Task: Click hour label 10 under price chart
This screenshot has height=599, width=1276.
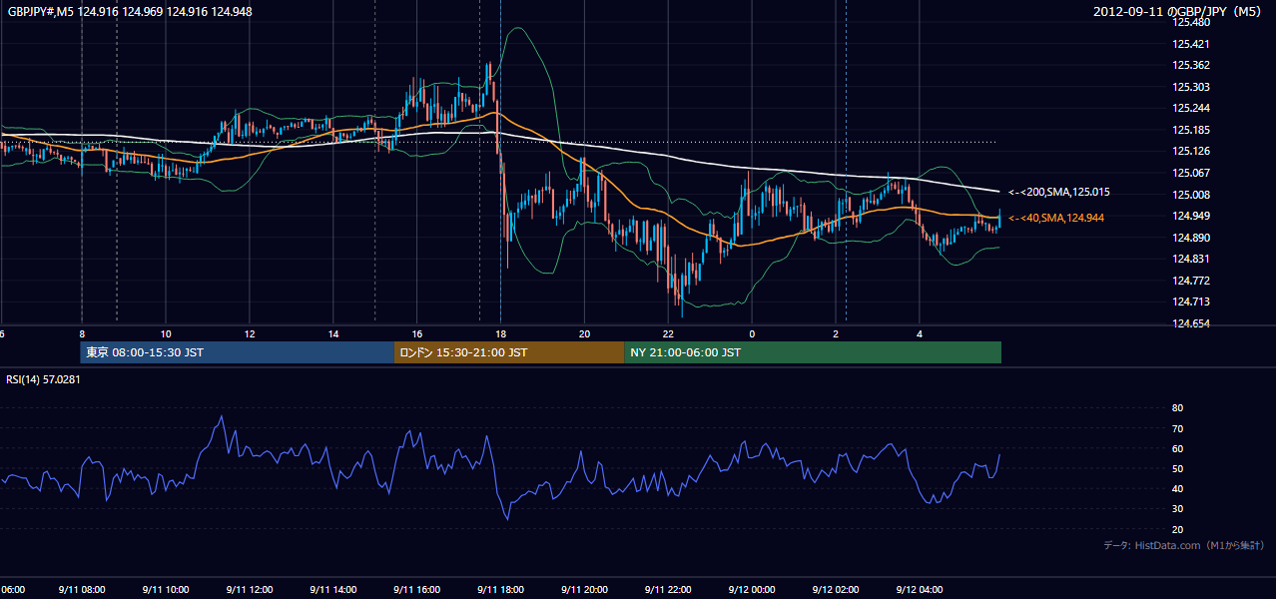Action: [x=166, y=333]
